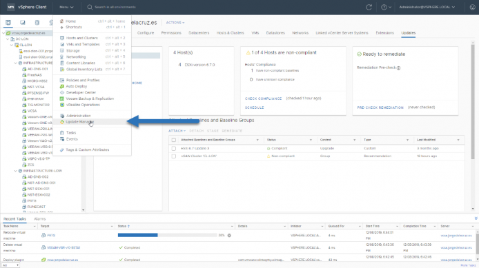Click the search in all environments field
The width and height of the screenshot is (479, 268).
pyautogui.click(x=115, y=7)
